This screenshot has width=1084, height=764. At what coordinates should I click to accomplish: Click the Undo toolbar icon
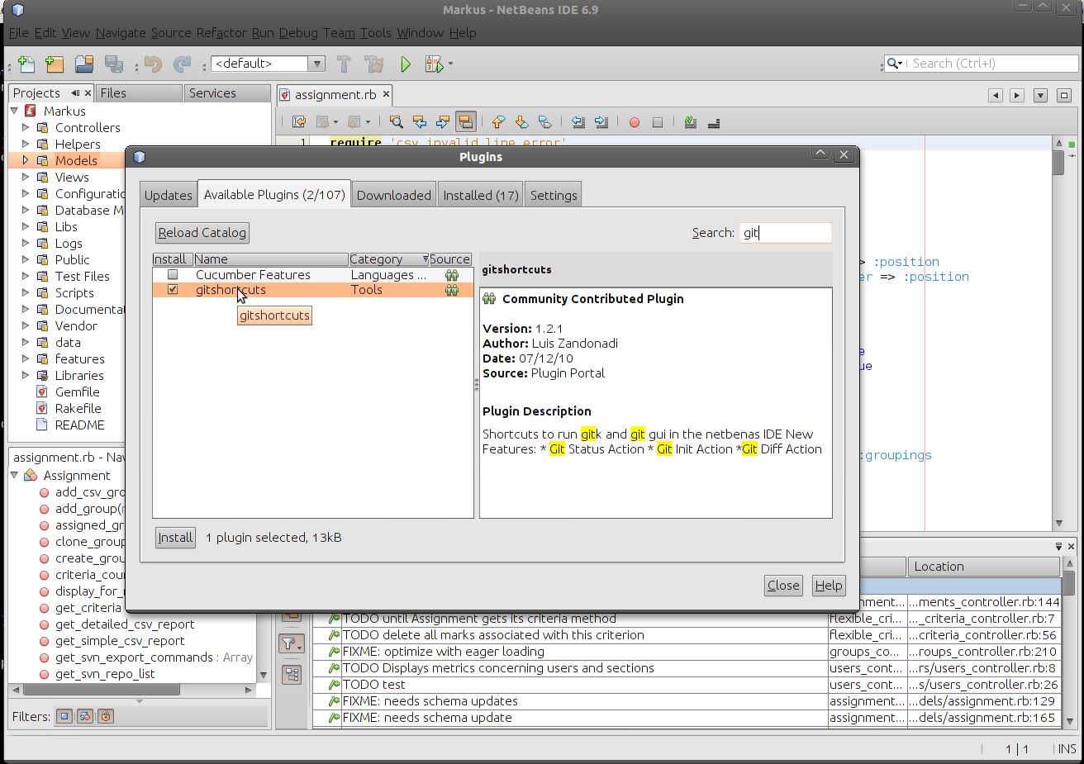[153, 64]
